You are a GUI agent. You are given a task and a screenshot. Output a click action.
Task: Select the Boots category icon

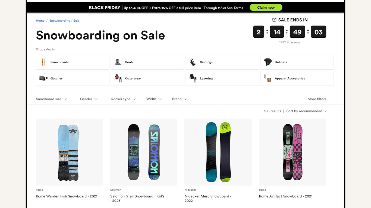coord(118,62)
